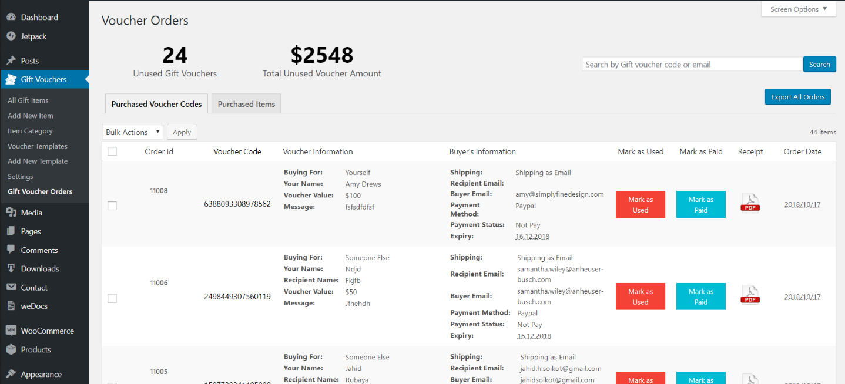The height and width of the screenshot is (384, 845).
Task: Open the Bulk Actions dropdown
Action: click(x=133, y=132)
